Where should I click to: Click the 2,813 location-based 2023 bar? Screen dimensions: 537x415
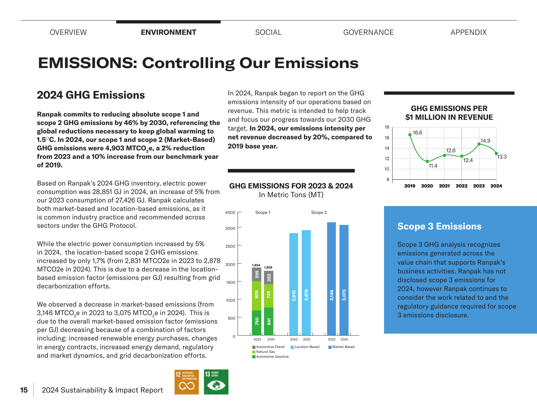coord(294,284)
